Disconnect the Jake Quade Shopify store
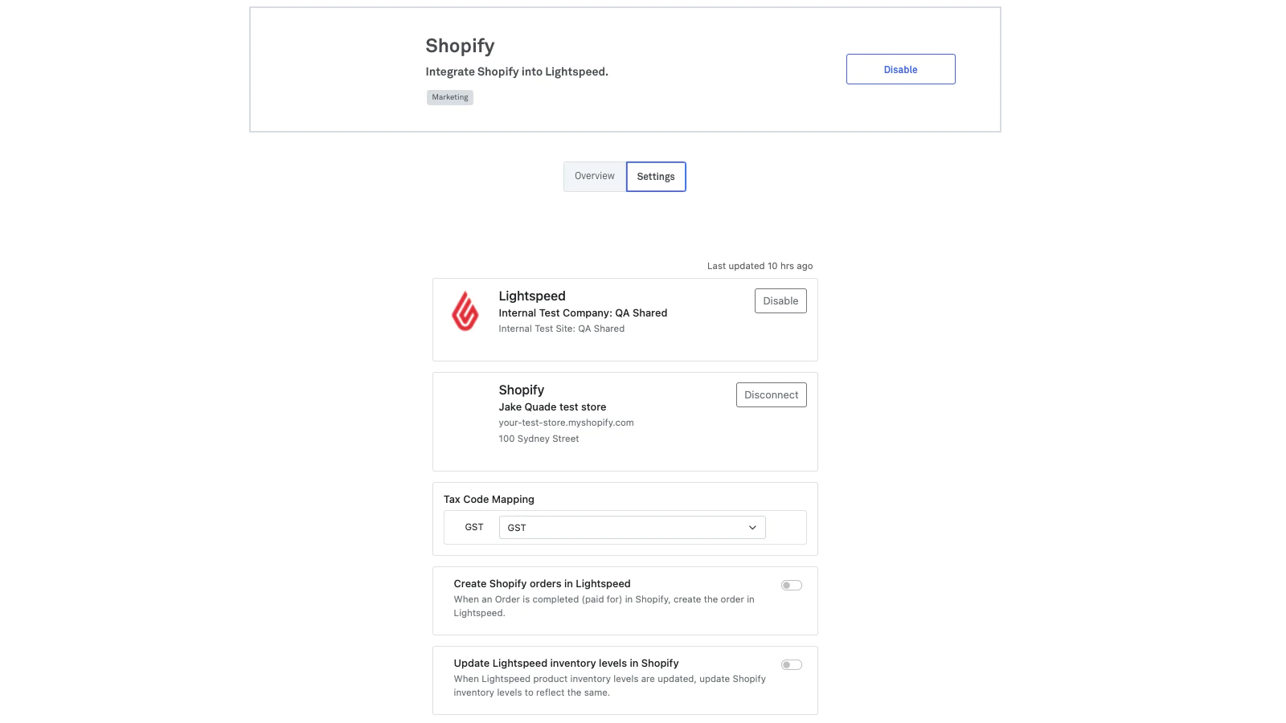The width and height of the screenshot is (1286, 723). pyautogui.click(x=771, y=395)
